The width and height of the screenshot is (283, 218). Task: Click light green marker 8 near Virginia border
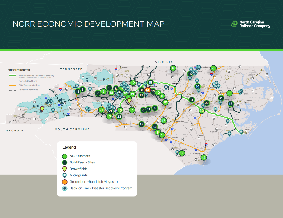pos(173,68)
